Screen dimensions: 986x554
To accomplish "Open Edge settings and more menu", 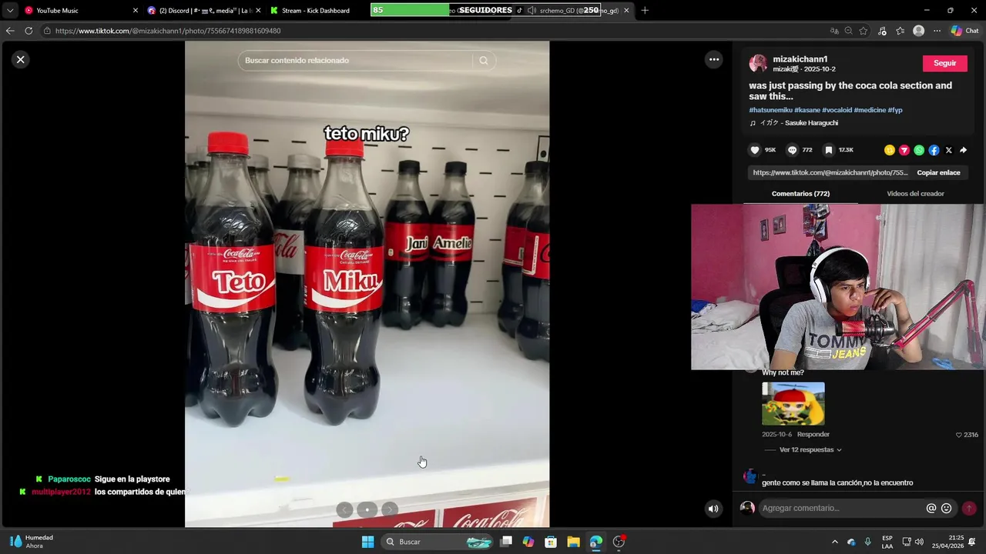I will (937, 31).
